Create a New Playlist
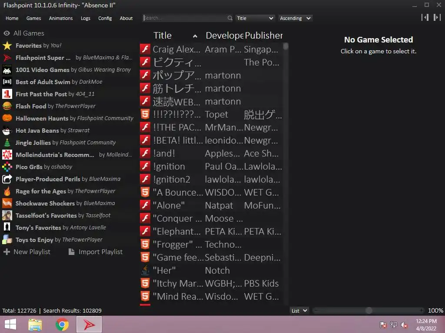This screenshot has width=445, height=333. (x=27, y=252)
